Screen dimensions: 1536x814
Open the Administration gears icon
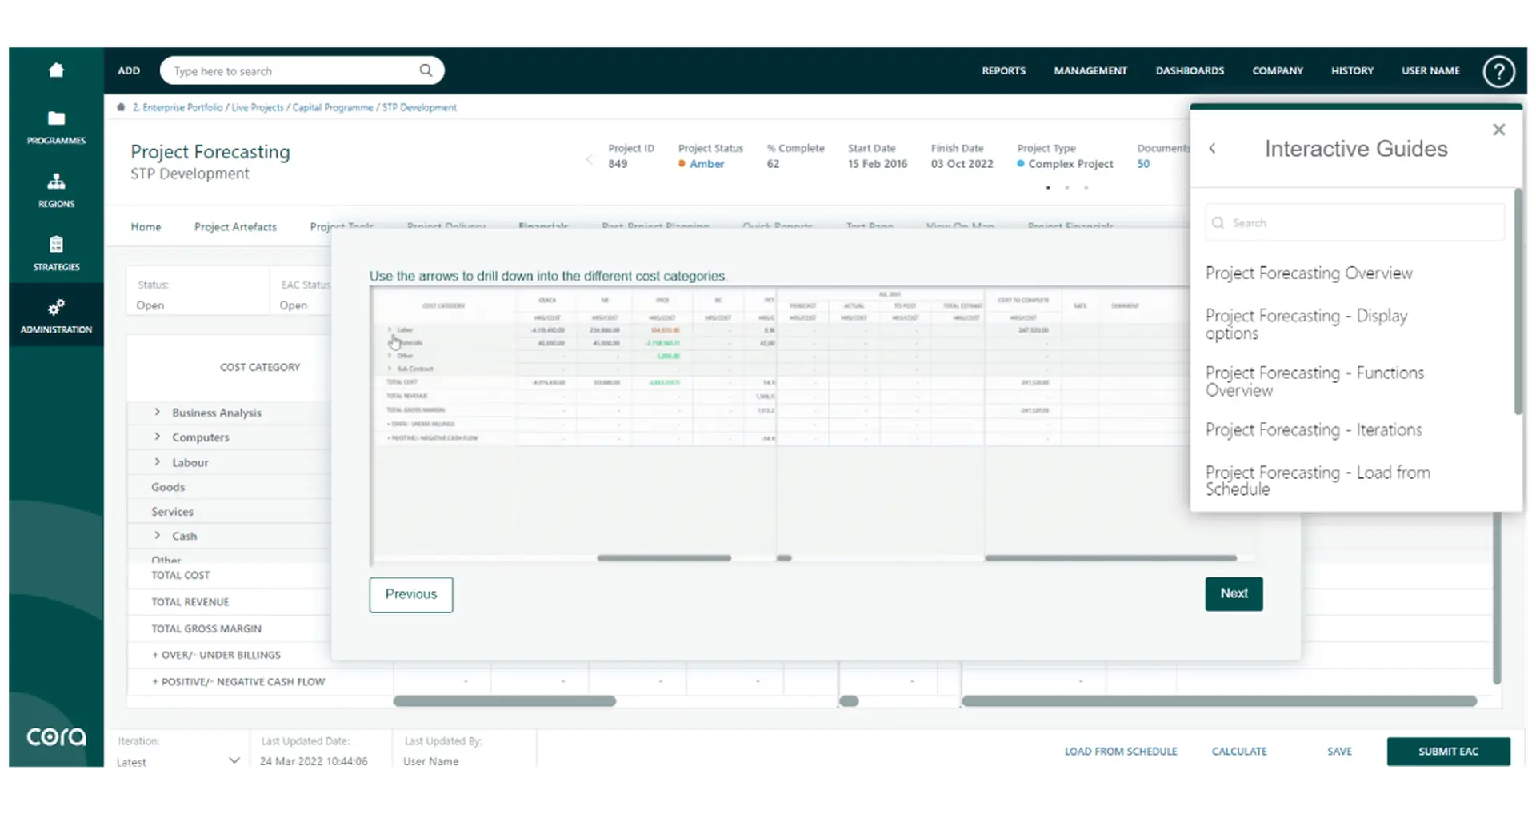pyautogui.click(x=56, y=308)
